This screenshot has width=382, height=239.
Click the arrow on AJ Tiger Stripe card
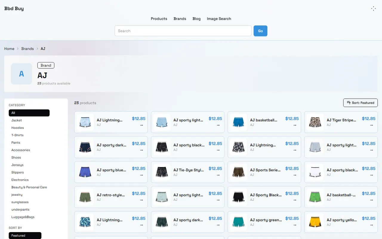coord(372,125)
